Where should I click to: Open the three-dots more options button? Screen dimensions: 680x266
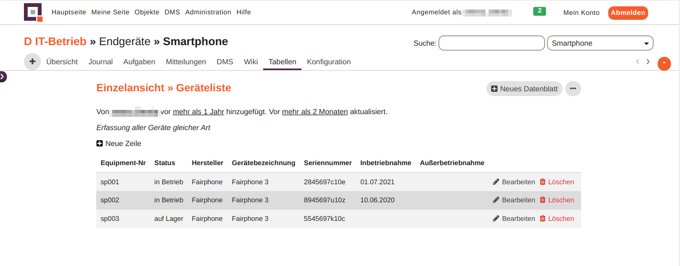(573, 89)
